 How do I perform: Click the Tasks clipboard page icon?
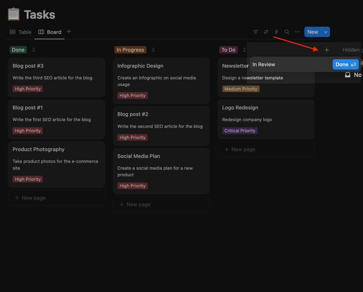[x=14, y=14]
